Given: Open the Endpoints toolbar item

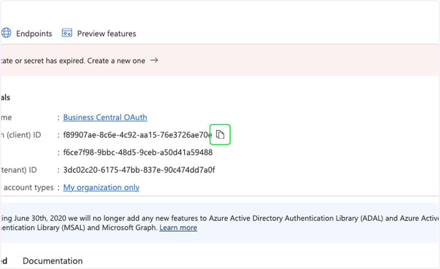Looking at the screenshot, I should (x=26, y=33).
